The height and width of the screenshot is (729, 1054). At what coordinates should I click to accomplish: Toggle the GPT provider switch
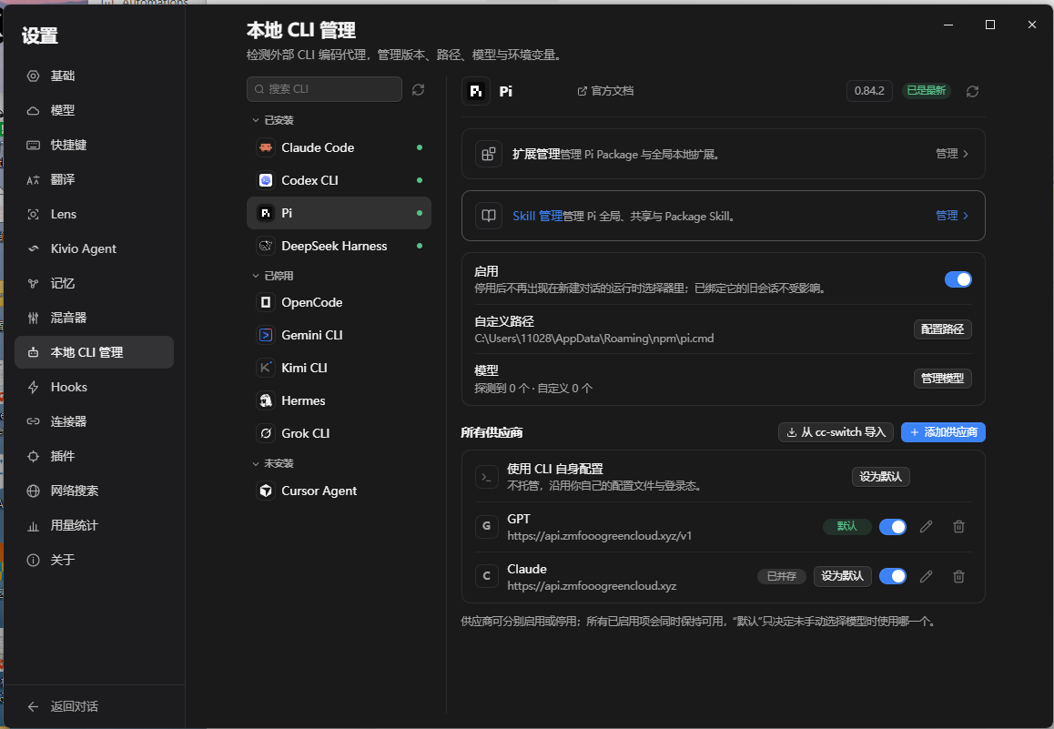pos(893,527)
